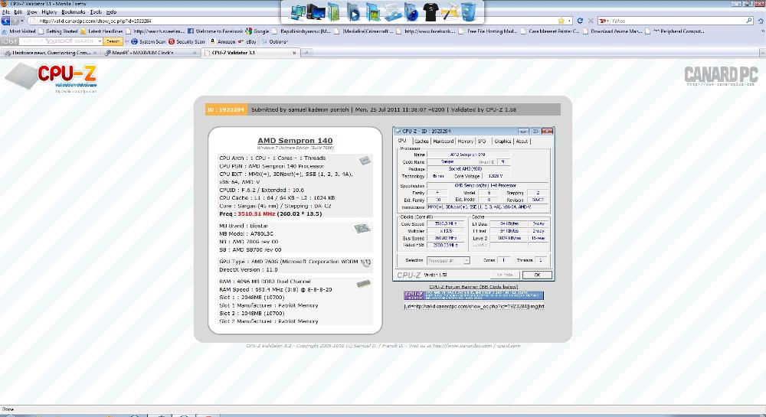
Task: Open the File menu
Action: 5,11
